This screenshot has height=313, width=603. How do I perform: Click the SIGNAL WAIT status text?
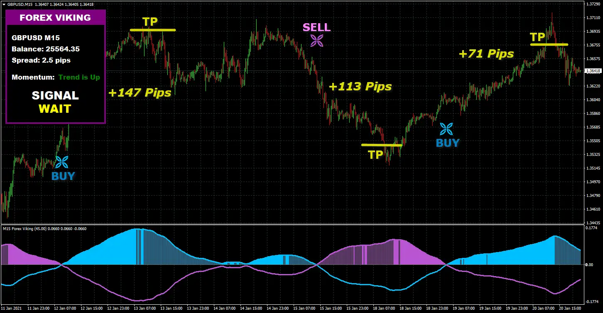pos(55,102)
